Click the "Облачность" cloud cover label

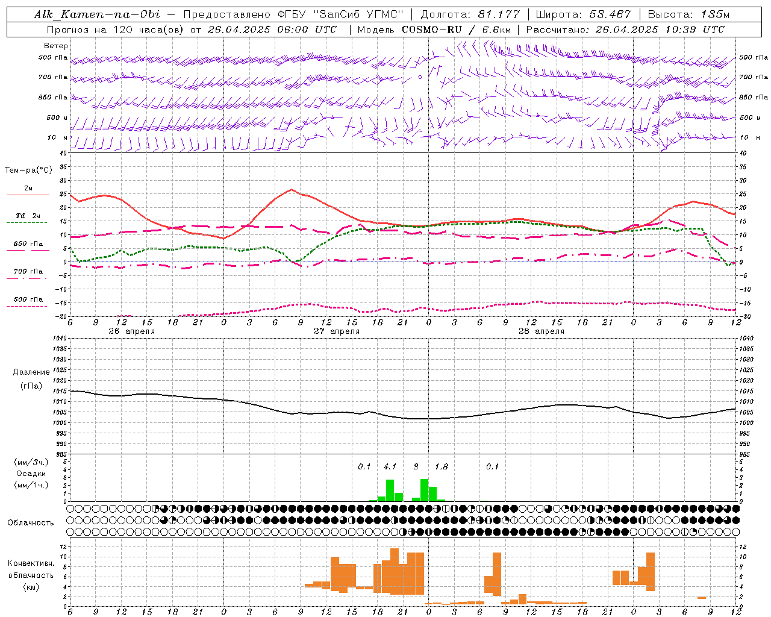click(31, 523)
